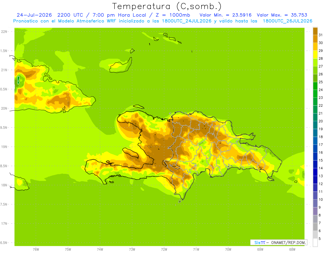This screenshot has width=328, height=253.
Task: Click the color scale label '25'
Action: click(x=321, y=82)
